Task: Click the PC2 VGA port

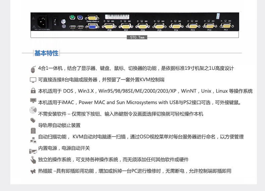Action: tap(210, 26)
